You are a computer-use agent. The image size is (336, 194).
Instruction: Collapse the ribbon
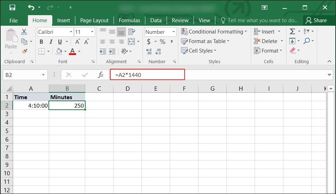pos(329,61)
